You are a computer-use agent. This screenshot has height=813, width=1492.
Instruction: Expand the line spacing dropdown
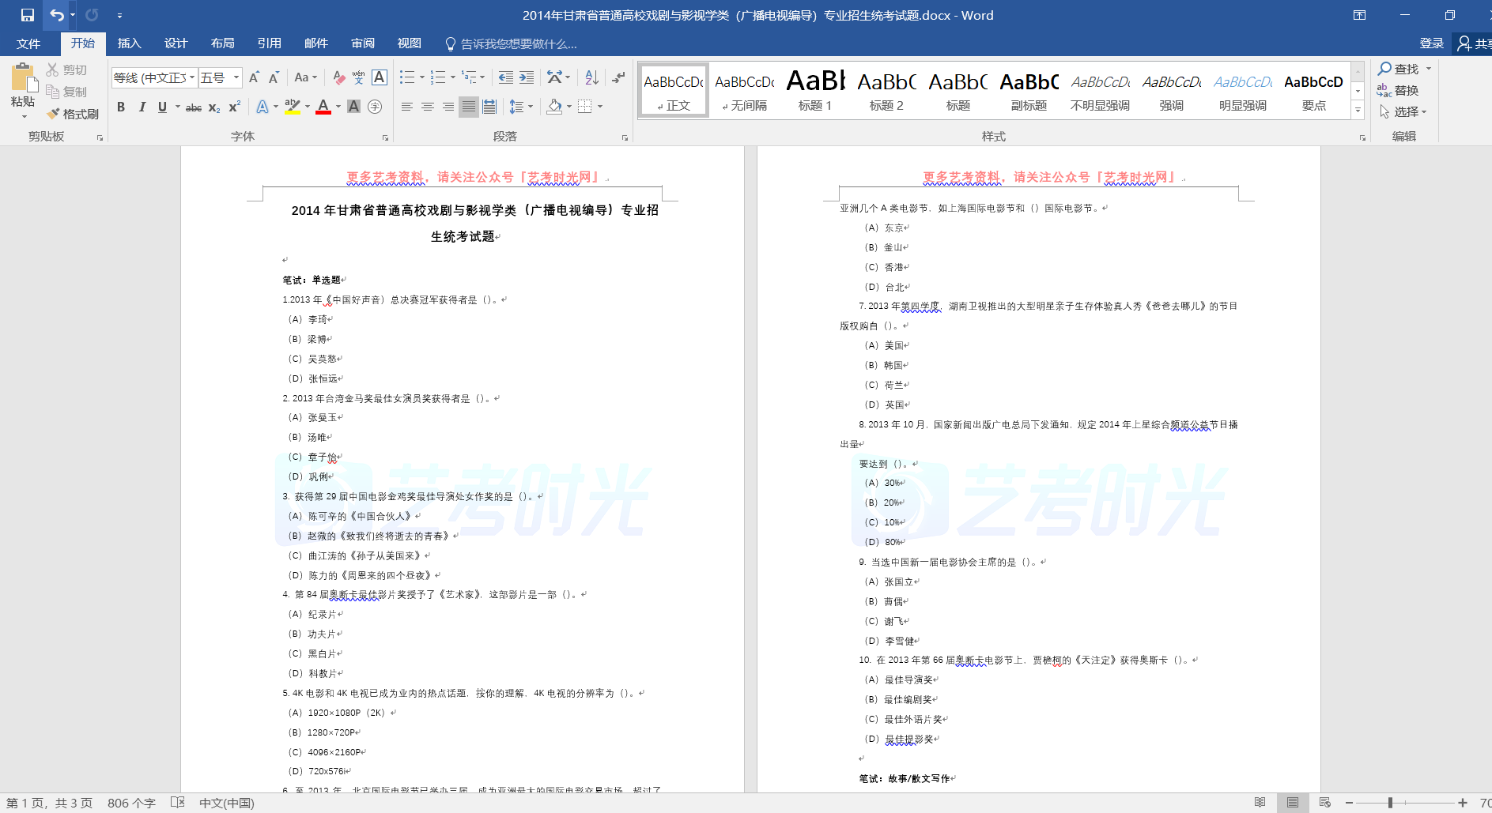coord(531,107)
